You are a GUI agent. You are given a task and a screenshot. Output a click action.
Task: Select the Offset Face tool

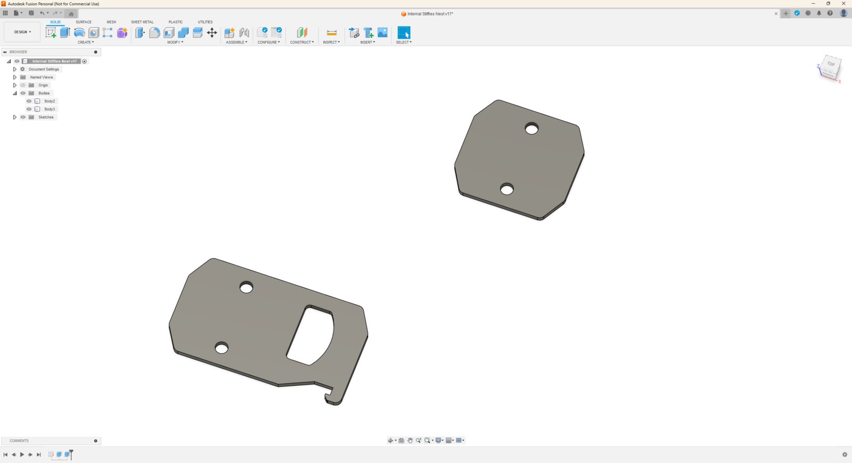pos(198,32)
